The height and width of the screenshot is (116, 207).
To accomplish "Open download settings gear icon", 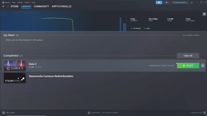I will pyautogui.click(x=204, y=14).
